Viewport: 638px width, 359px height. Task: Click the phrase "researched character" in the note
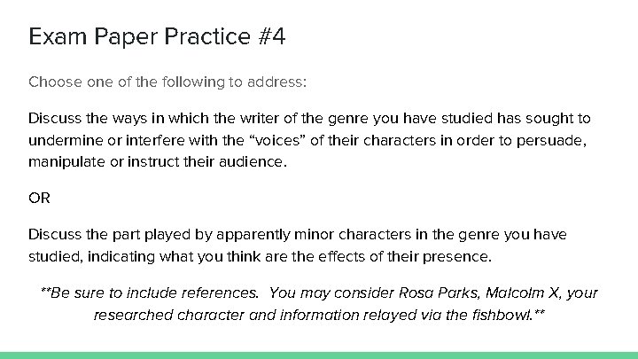169,315
